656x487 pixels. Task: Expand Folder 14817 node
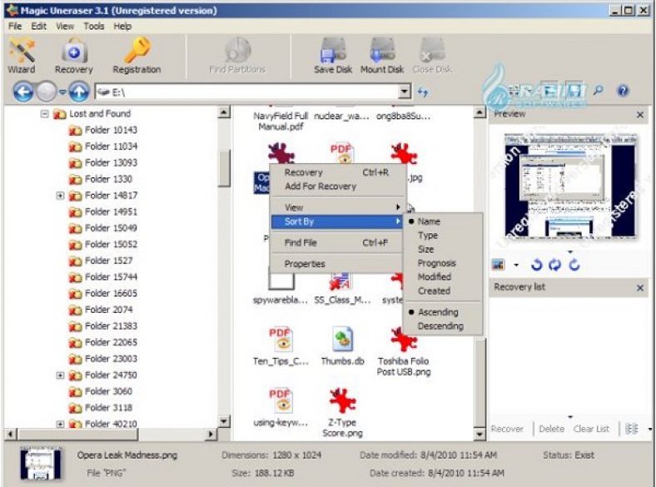pos(60,196)
